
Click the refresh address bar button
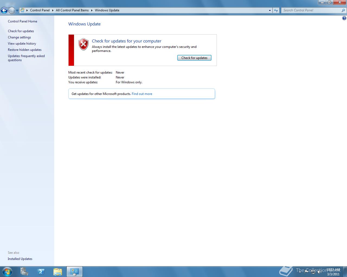[276, 10]
